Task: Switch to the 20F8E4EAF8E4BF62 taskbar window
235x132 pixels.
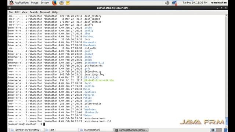Action: [x=27, y=130]
